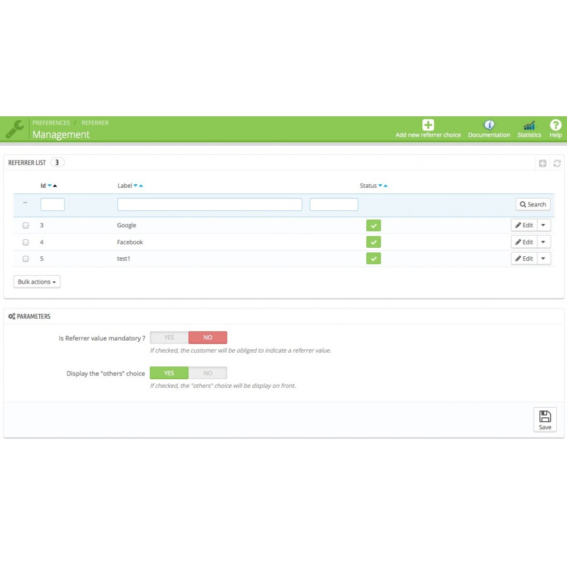The height and width of the screenshot is (567, 567).
Task: Click the Id column header
Action: click(x=43, y=185)
